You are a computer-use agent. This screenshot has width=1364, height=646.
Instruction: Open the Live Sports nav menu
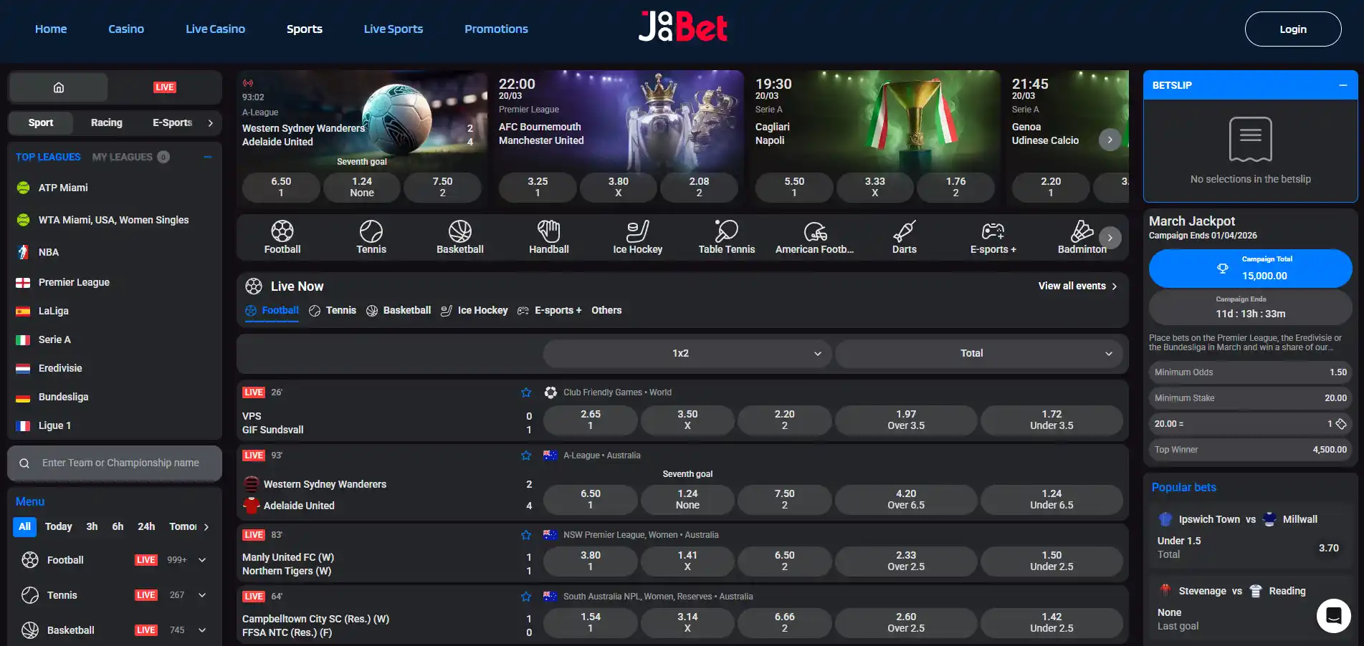click(x=394, y=29)
